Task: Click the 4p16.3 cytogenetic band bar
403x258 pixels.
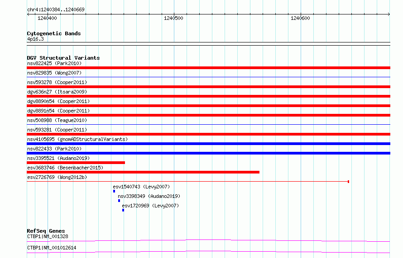Action: 208,44
